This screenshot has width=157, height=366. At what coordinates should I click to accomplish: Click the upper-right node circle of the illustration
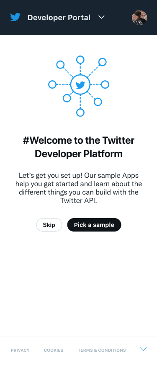click(102, 62)
